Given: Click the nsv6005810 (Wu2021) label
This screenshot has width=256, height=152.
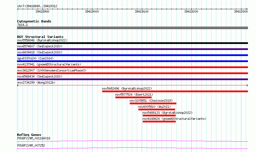Looking at the screenshot, I should click(154, 107).
